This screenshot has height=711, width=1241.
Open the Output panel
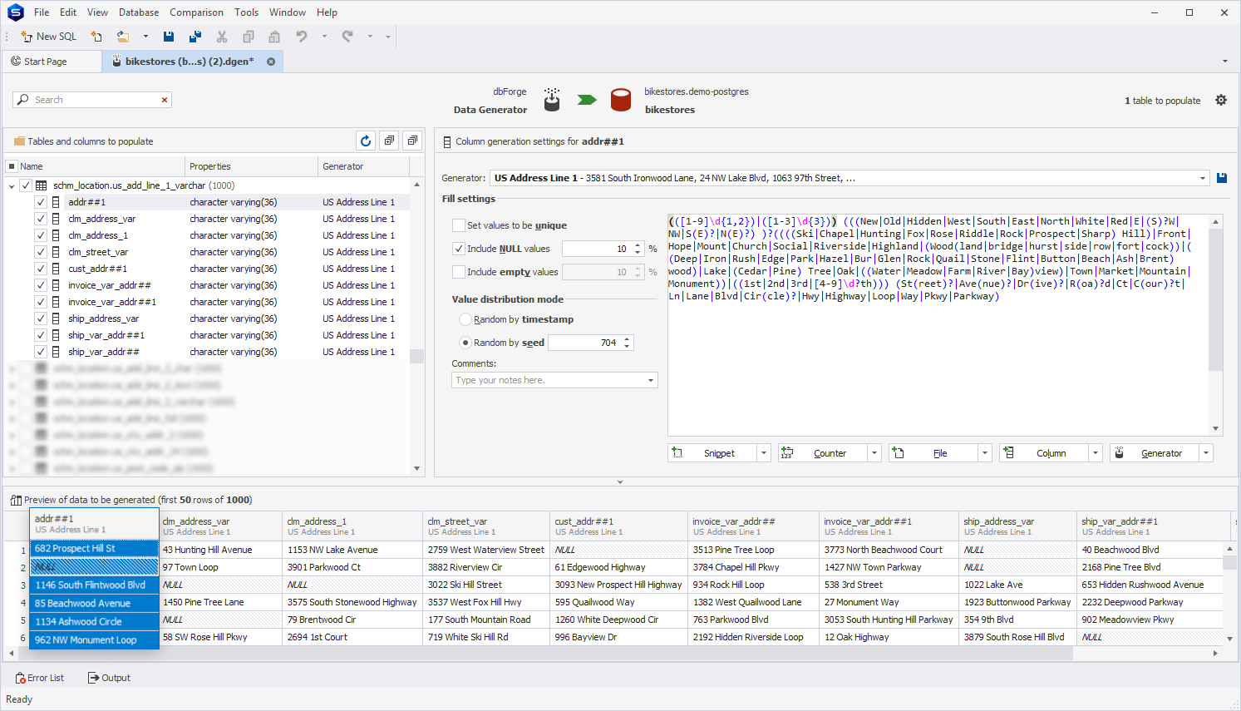coord(109,678)
